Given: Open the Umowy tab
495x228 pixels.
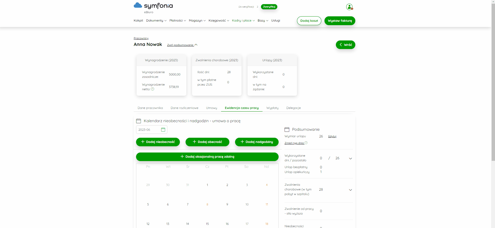Looking at the screenshot, I should (x=211, y=108).
